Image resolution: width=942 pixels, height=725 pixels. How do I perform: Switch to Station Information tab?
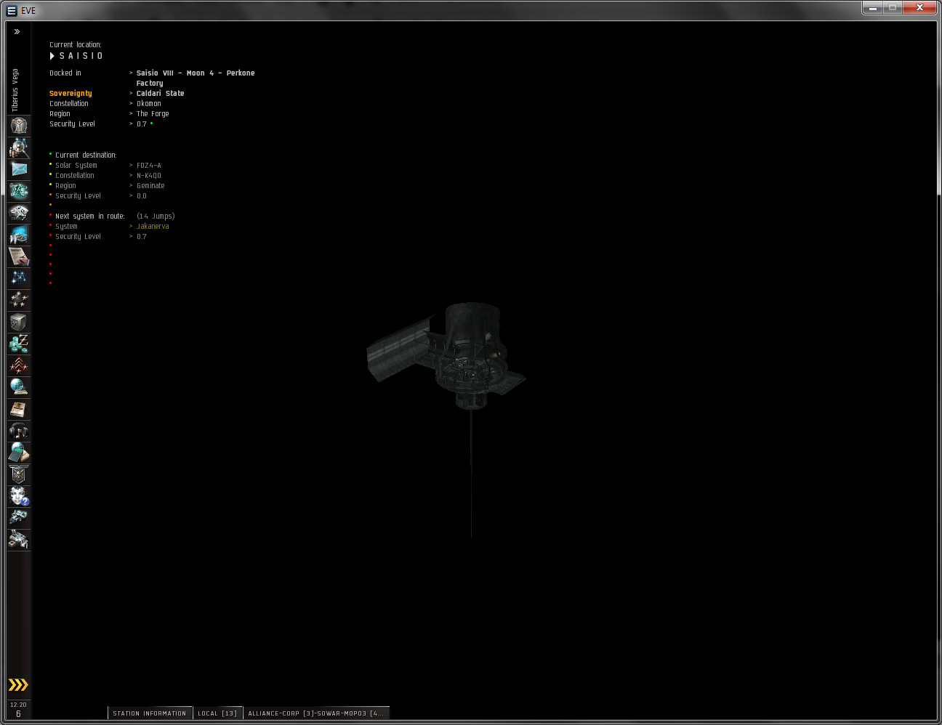[x=150, y=713]
